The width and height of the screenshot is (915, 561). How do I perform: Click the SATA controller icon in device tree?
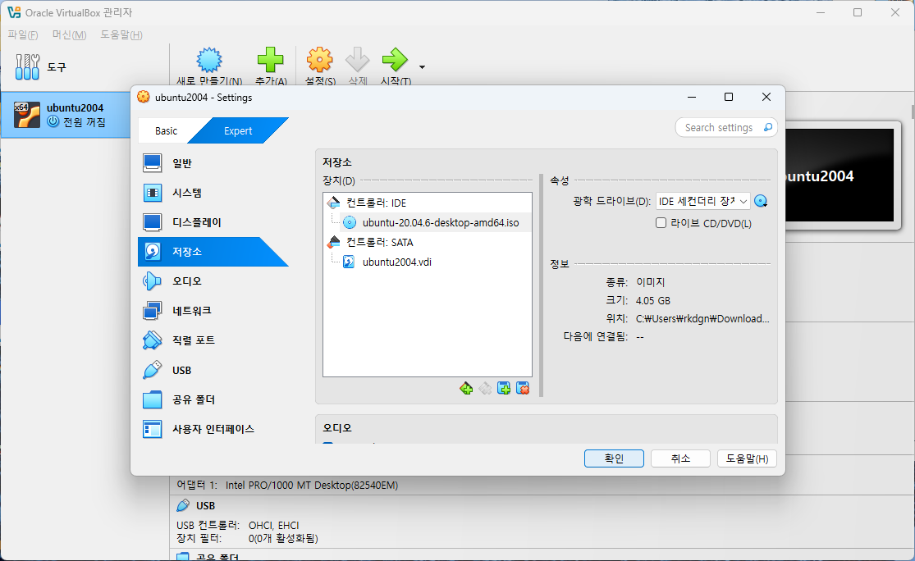(x=334, y=242)
